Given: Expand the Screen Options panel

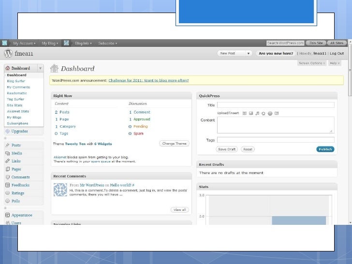Looking at the screenshot, I should click(x=311, y=63).
